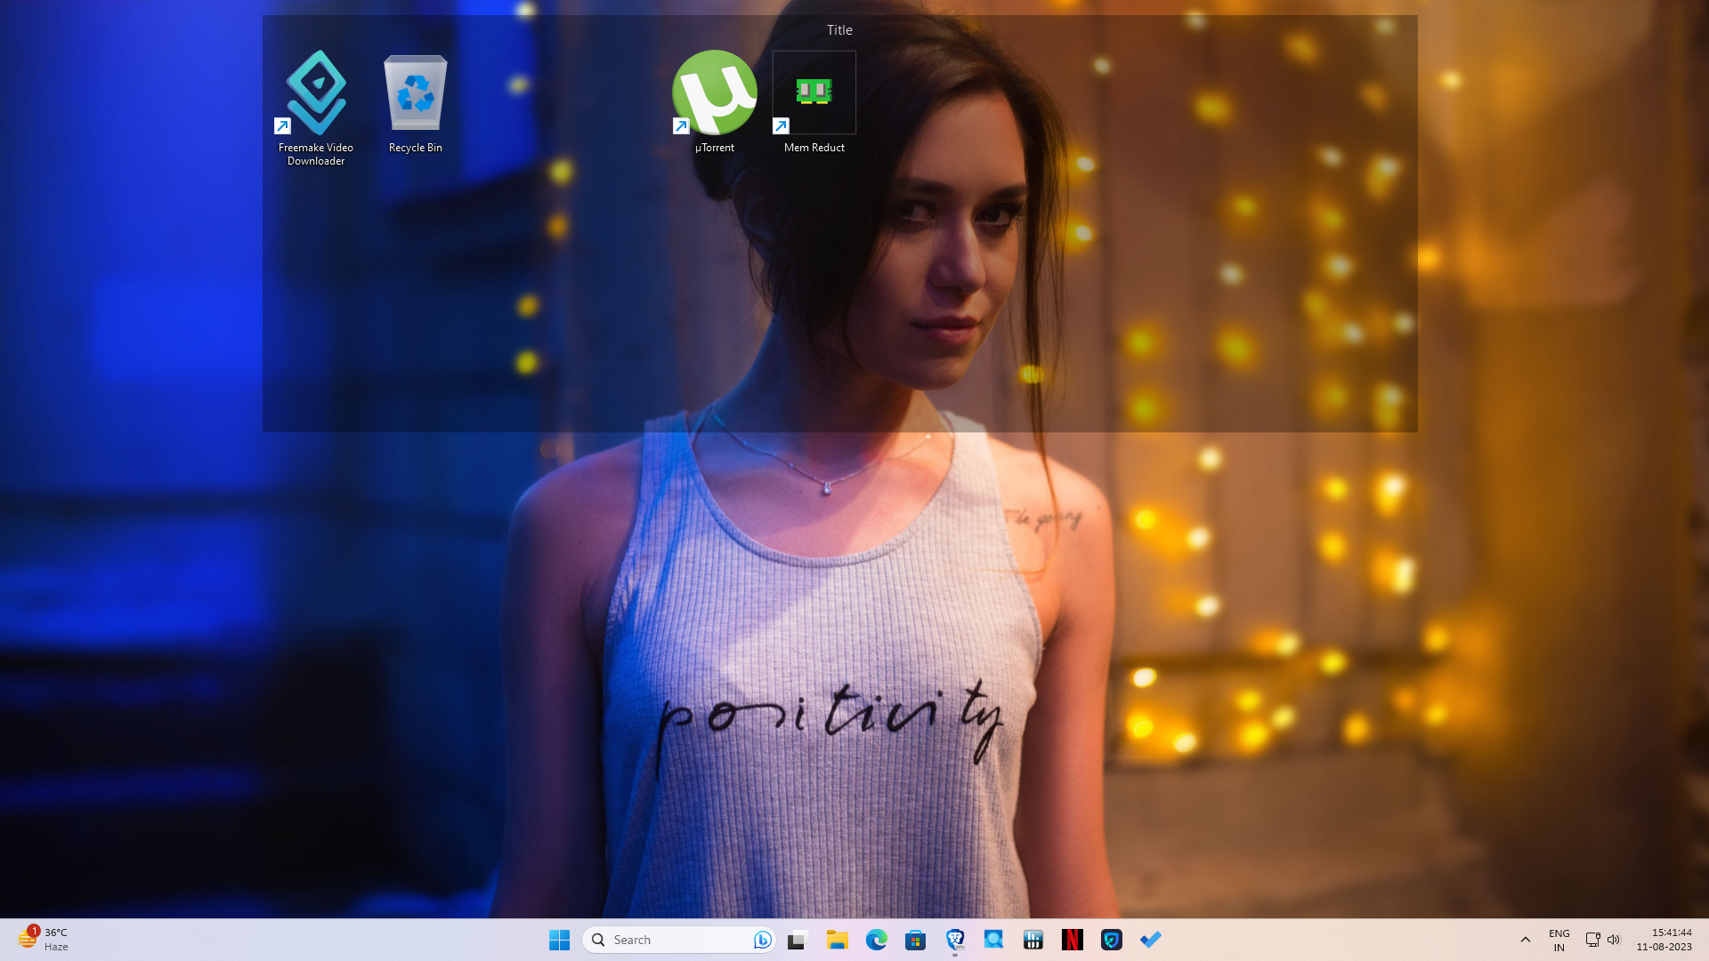The image size is (1709, 961).
Task: Launch File Explorer from the taskbar
Action: click(x=837, y=940)
